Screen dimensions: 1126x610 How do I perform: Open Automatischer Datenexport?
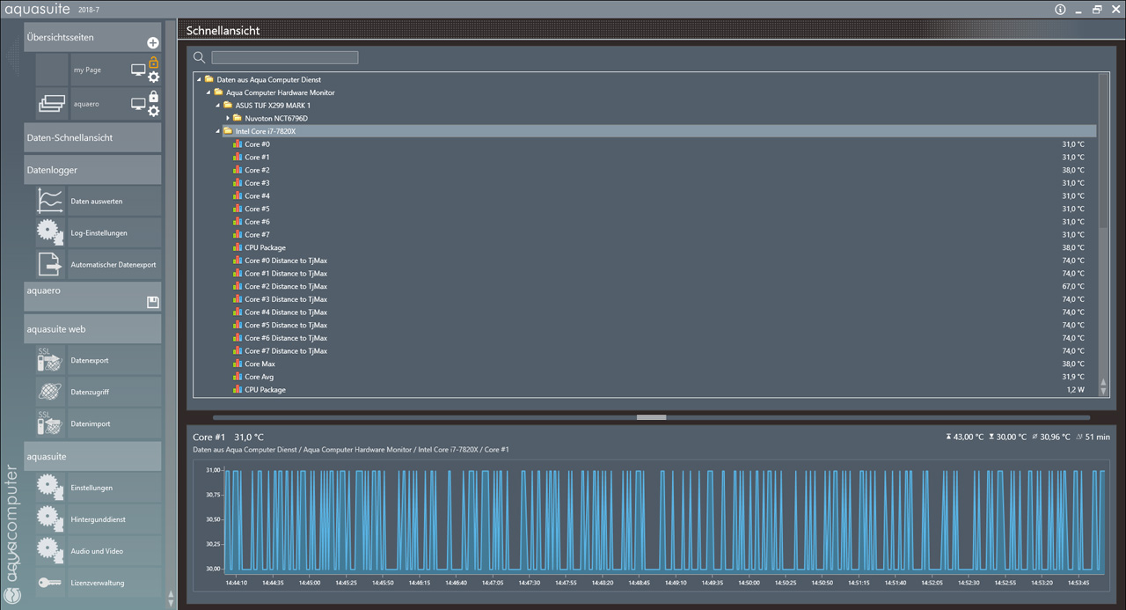[113, 265]
